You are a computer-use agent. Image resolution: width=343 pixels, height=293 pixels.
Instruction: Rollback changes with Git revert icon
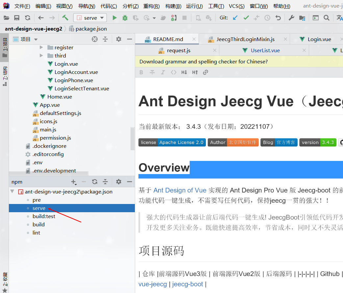(x=278, y=18)
